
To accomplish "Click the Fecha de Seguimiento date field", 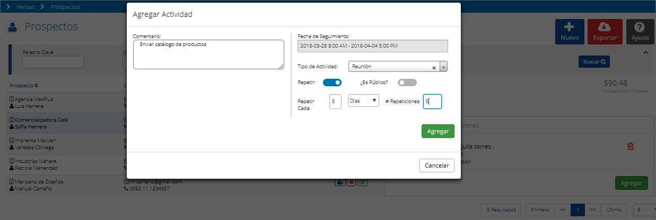I will click(x=373, y=46).
